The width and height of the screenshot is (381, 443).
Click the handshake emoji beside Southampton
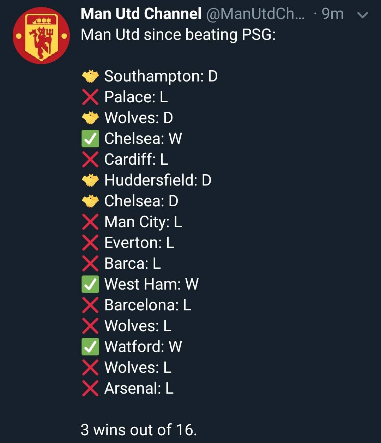pyautogui.click(x=90, y=77)
